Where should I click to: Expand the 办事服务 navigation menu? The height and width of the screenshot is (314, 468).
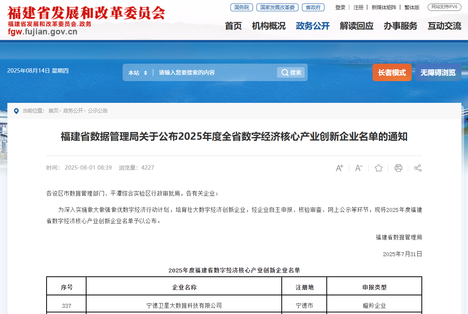click(400, 26)
